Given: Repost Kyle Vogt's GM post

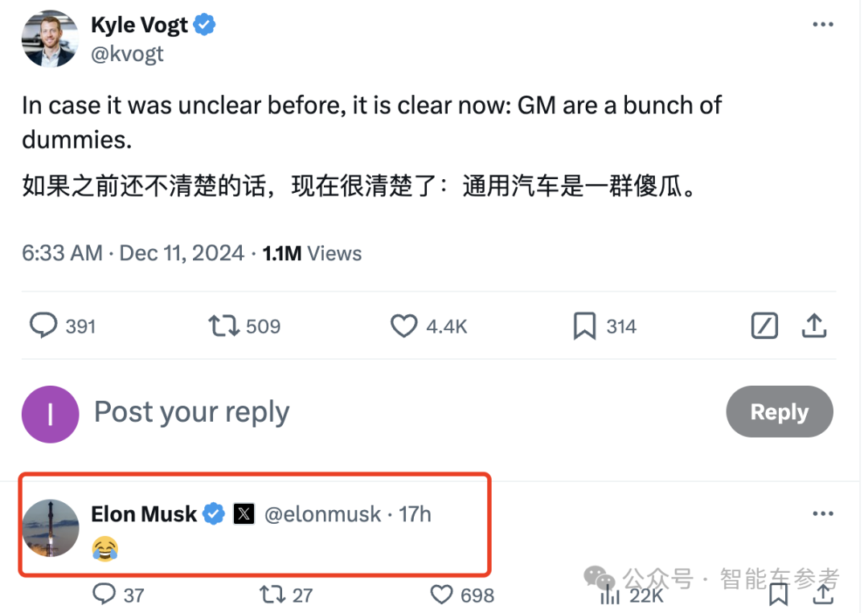Looking at the screenshot, I should point(223,326).
